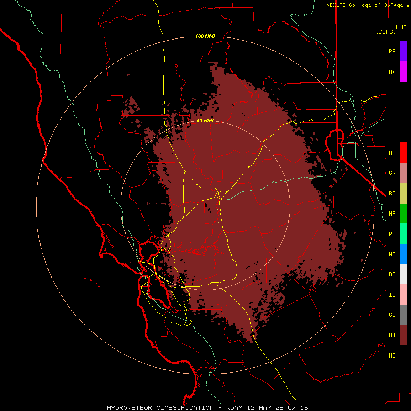
Task: Click the DS legend label
Action: tap(392, 274)
